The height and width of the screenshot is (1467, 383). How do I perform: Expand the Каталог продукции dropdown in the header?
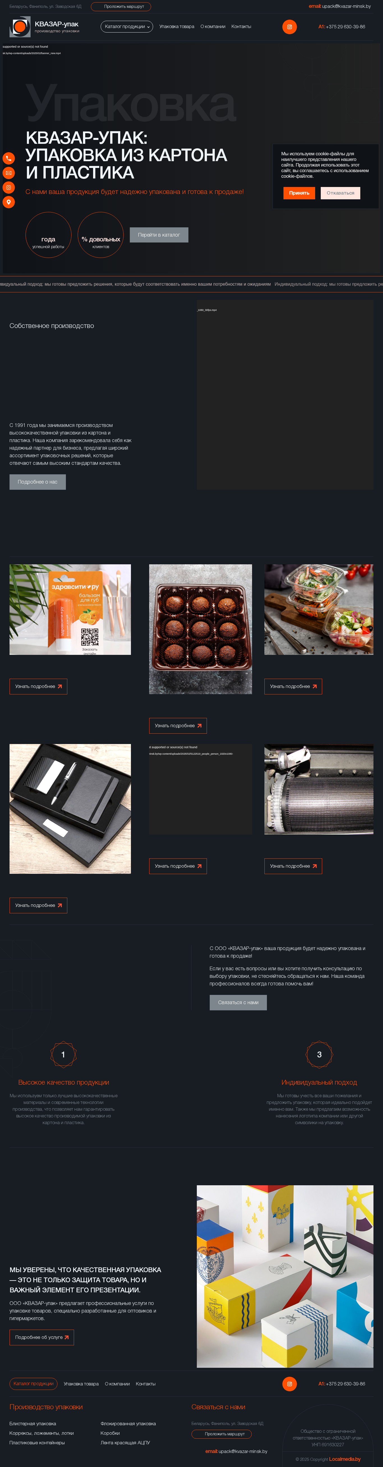coord(126,27)
